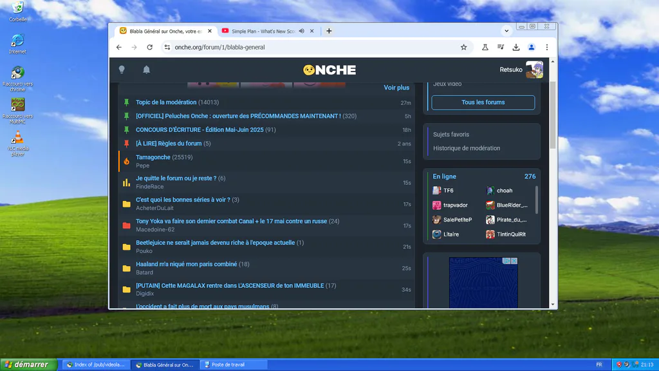Open VLC media player desktop icon
Viewport: 659px width, 371px height.
pyautogui.click(x=17, y=144)
